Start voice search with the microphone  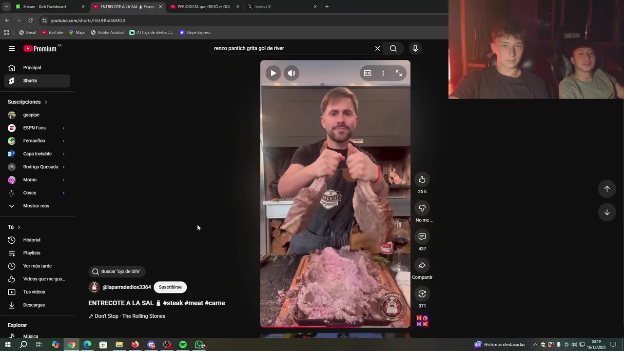[415, 48]
